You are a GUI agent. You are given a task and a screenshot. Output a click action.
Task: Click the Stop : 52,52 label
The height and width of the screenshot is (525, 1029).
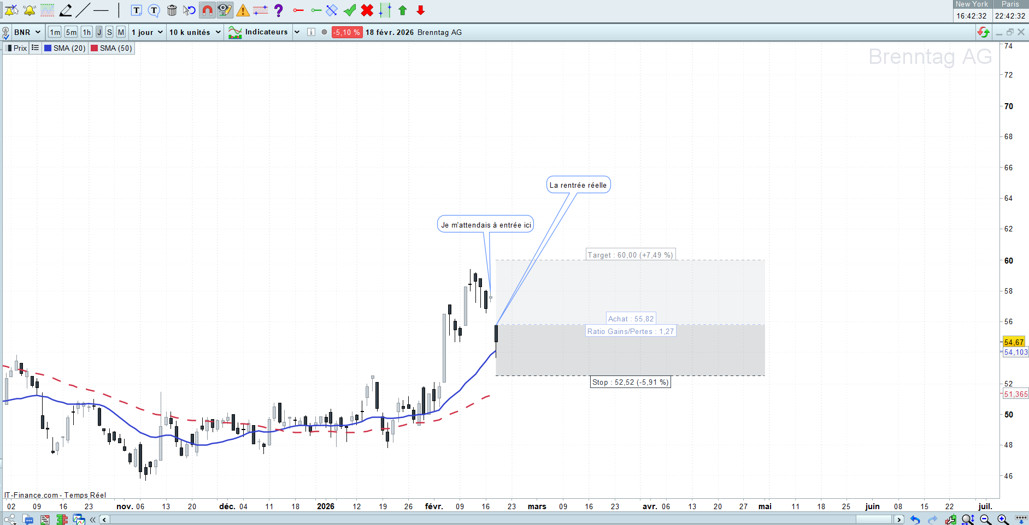(630, 382)
